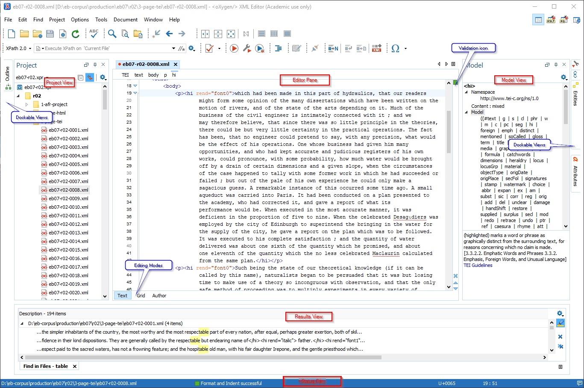Toggle Link with Editor in Project panel
Image resolution: width=584 pixels, height=388 pixels.
point(90,77)
